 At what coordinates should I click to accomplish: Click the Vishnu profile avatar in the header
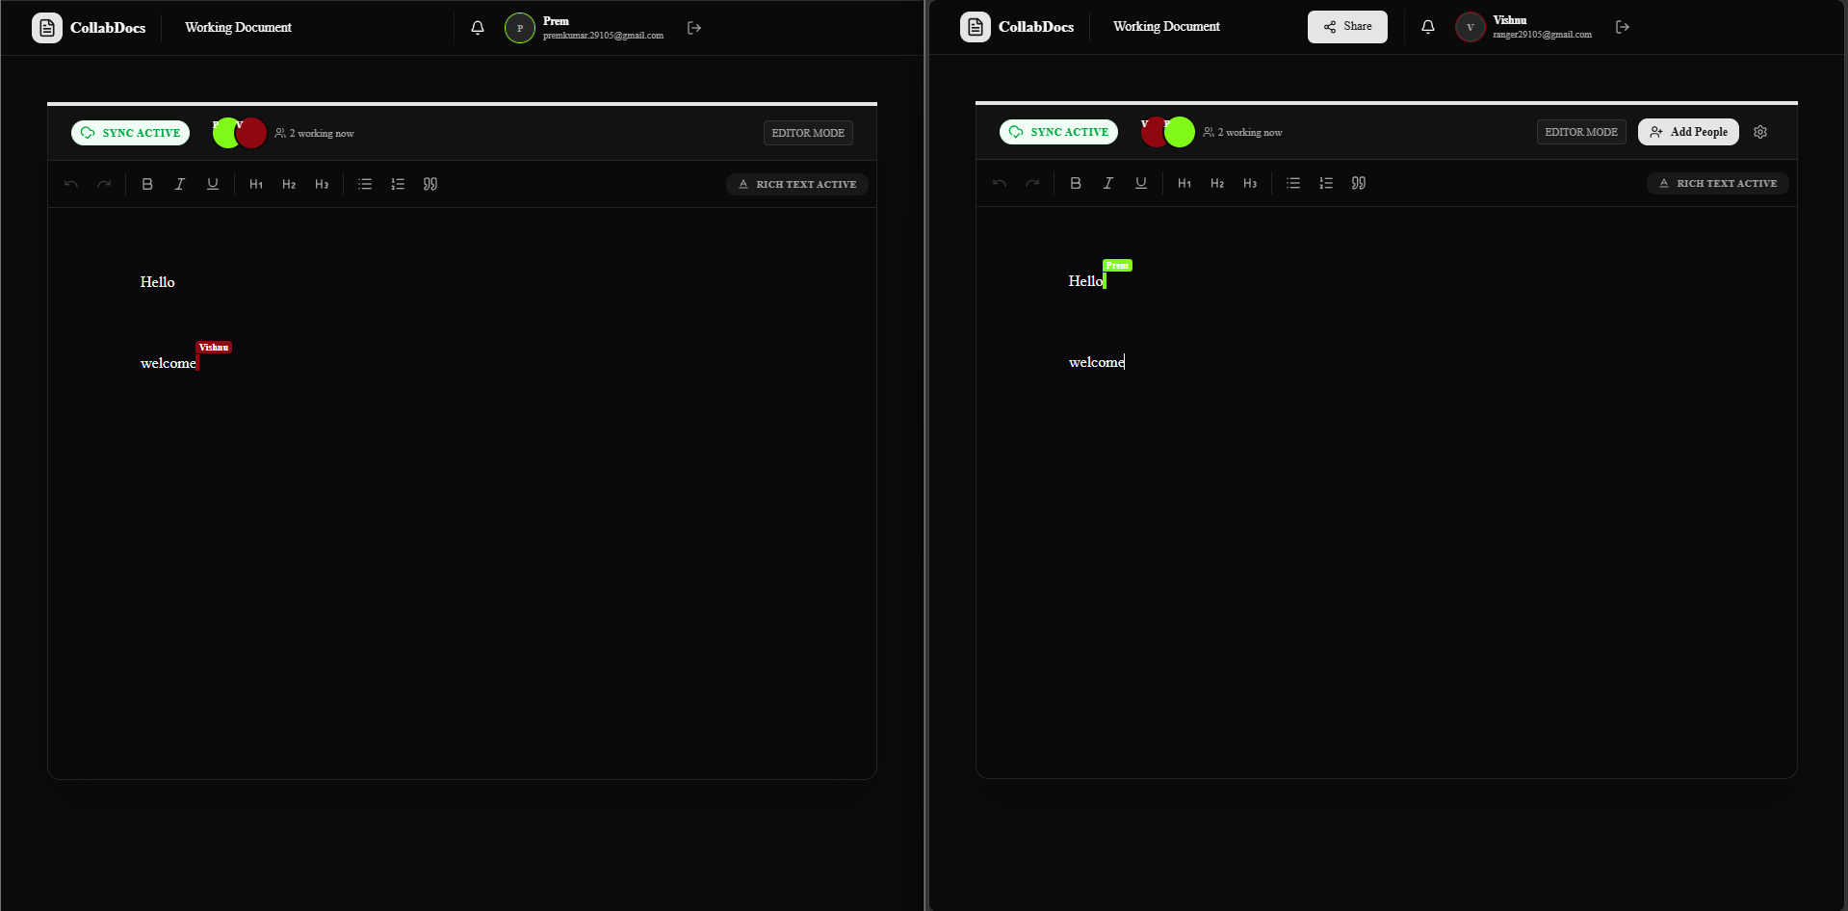pos(1471,27)
